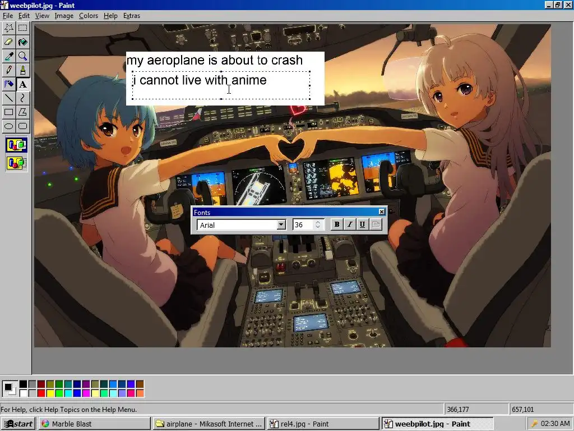Pick the black color swatch
The width and height of the screenshot is (574, 431).
pos(23,384)
